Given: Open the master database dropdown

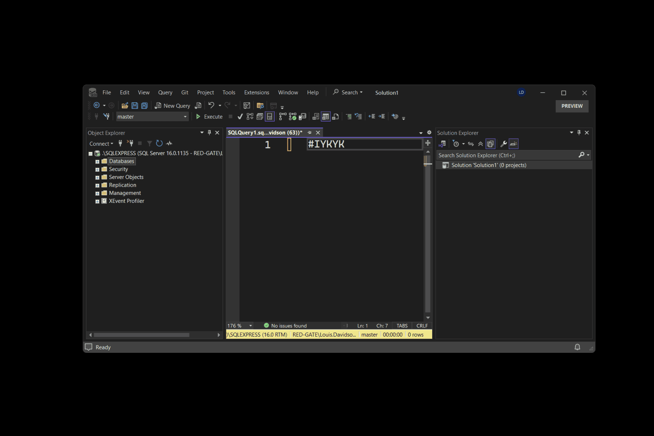Looking at the screenshot, I should [185, 117].
